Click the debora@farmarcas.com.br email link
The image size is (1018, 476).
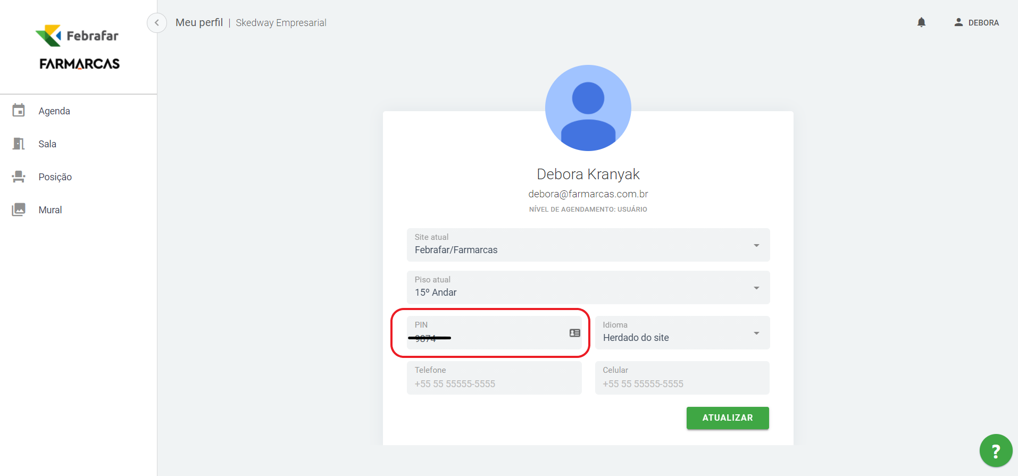pyautogui.click(x=588, y=194)
